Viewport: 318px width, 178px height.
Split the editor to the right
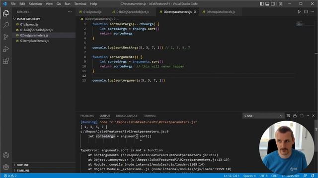pos(306,12)
